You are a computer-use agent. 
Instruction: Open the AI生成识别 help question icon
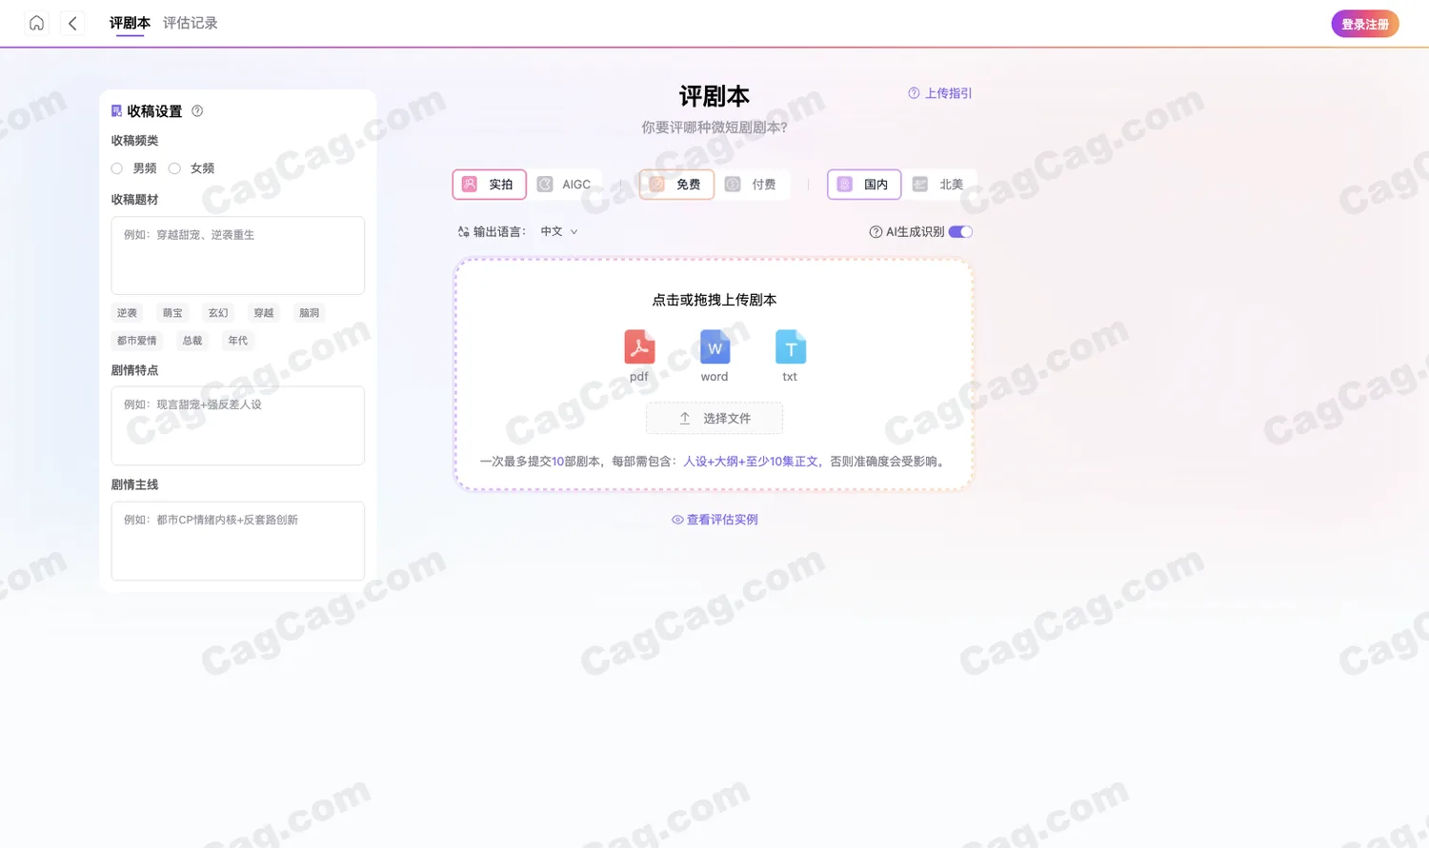click(x=876, y=232)
